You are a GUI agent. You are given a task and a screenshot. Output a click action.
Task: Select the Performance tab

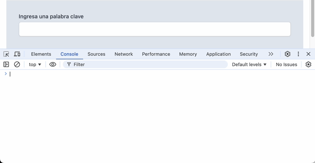(x=156, y=54)
